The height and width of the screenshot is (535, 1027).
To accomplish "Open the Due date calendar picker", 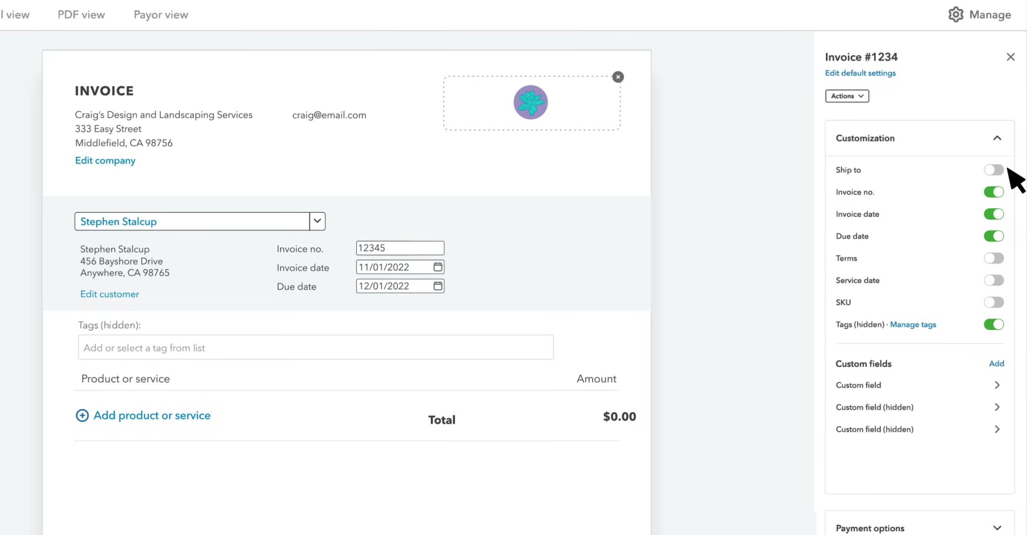I will pyautogui.click(x=438, y=286).
